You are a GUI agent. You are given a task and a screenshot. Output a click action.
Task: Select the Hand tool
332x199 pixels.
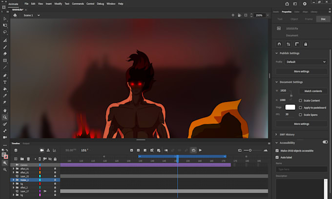5,110
